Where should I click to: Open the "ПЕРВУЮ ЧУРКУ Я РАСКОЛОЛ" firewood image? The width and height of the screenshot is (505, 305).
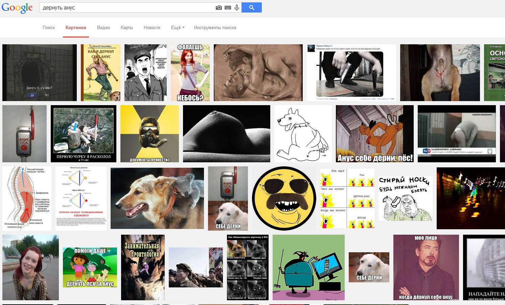[x=84, y=134]
